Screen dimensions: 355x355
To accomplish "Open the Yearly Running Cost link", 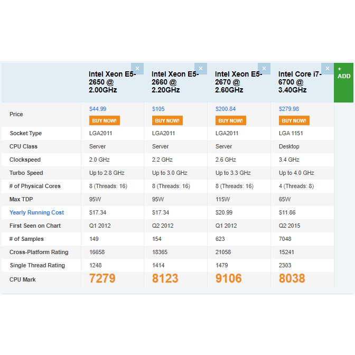I will click(36, 212).
